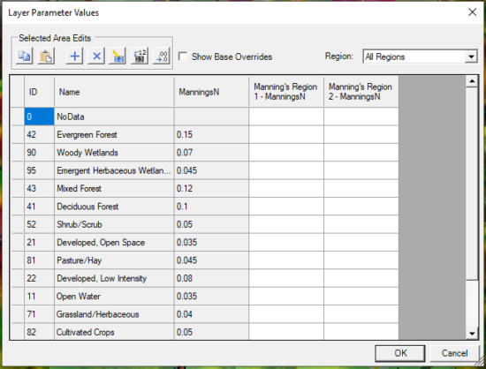The height and width of the screenshot is (369, 486).
Task: Select the ID cell with value 0
Action: (40, 117)
